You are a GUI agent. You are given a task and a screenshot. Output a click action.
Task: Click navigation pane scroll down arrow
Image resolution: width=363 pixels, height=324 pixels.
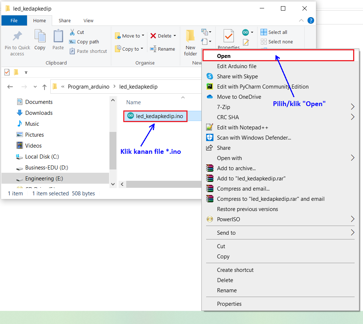click(x=113, y=184)
